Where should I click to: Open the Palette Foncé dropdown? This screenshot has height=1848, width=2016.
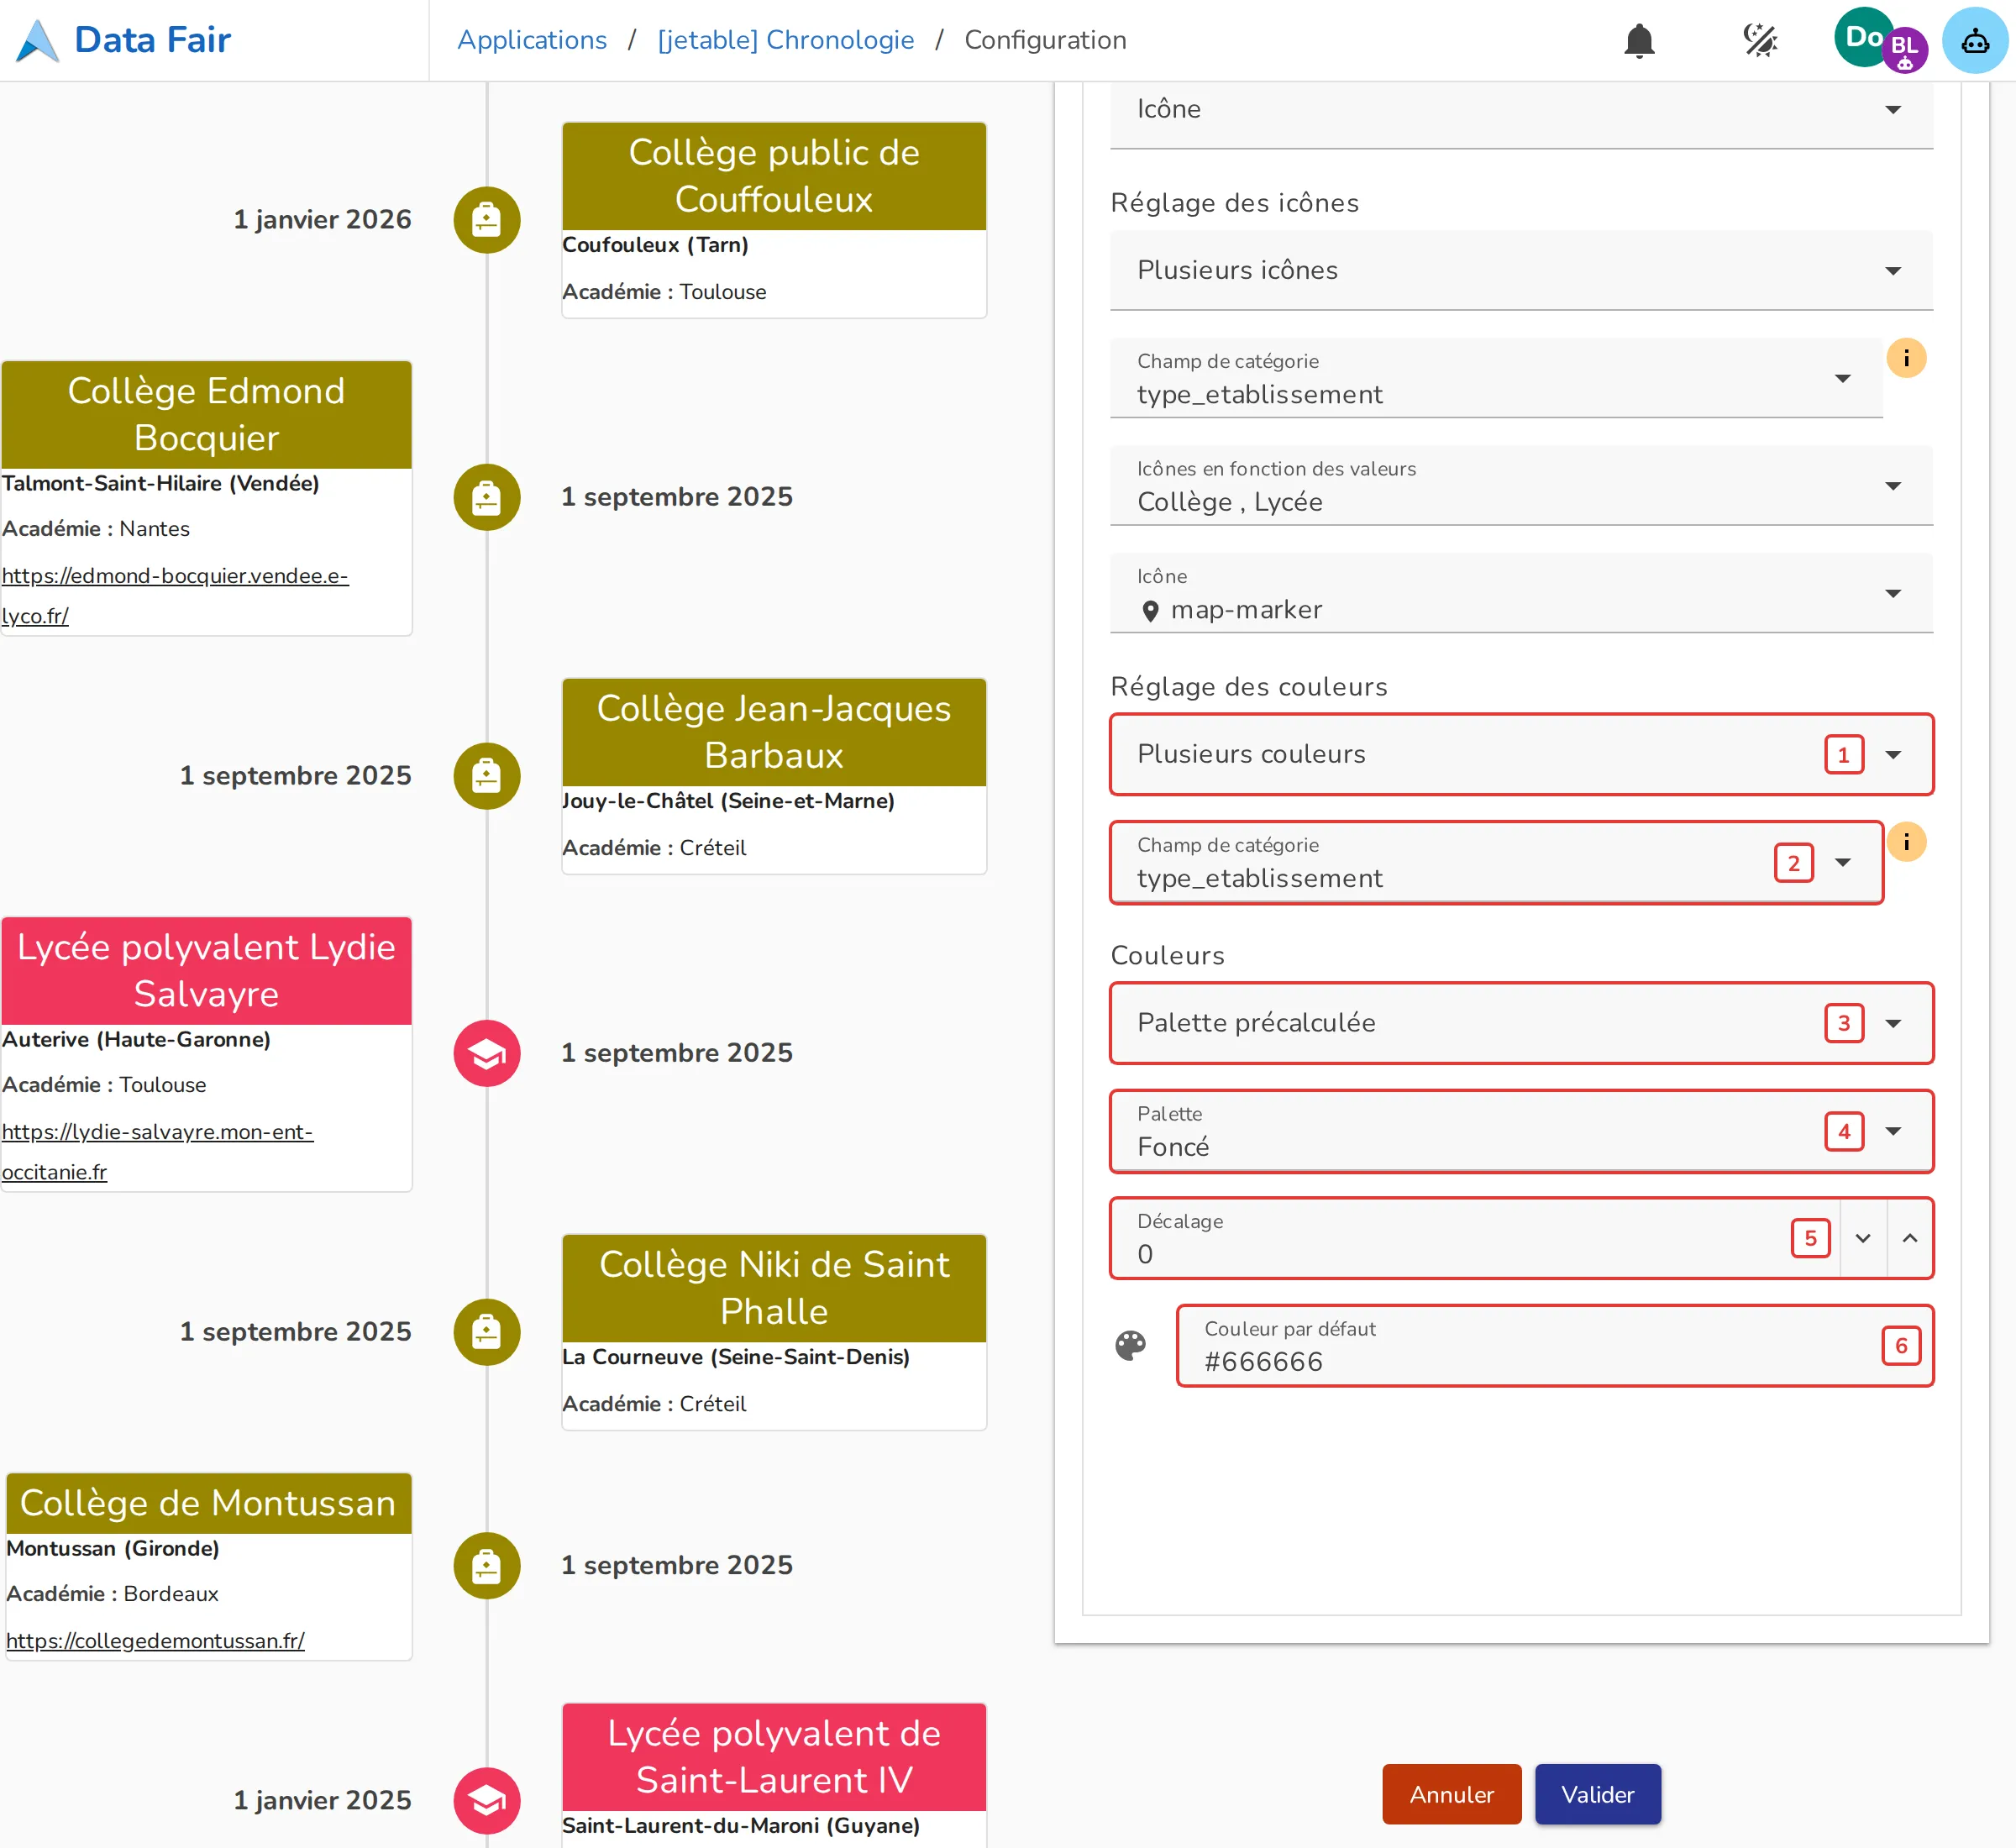1521,1132
